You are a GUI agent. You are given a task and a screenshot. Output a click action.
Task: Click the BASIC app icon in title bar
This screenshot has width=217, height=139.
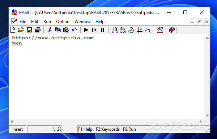14,12
